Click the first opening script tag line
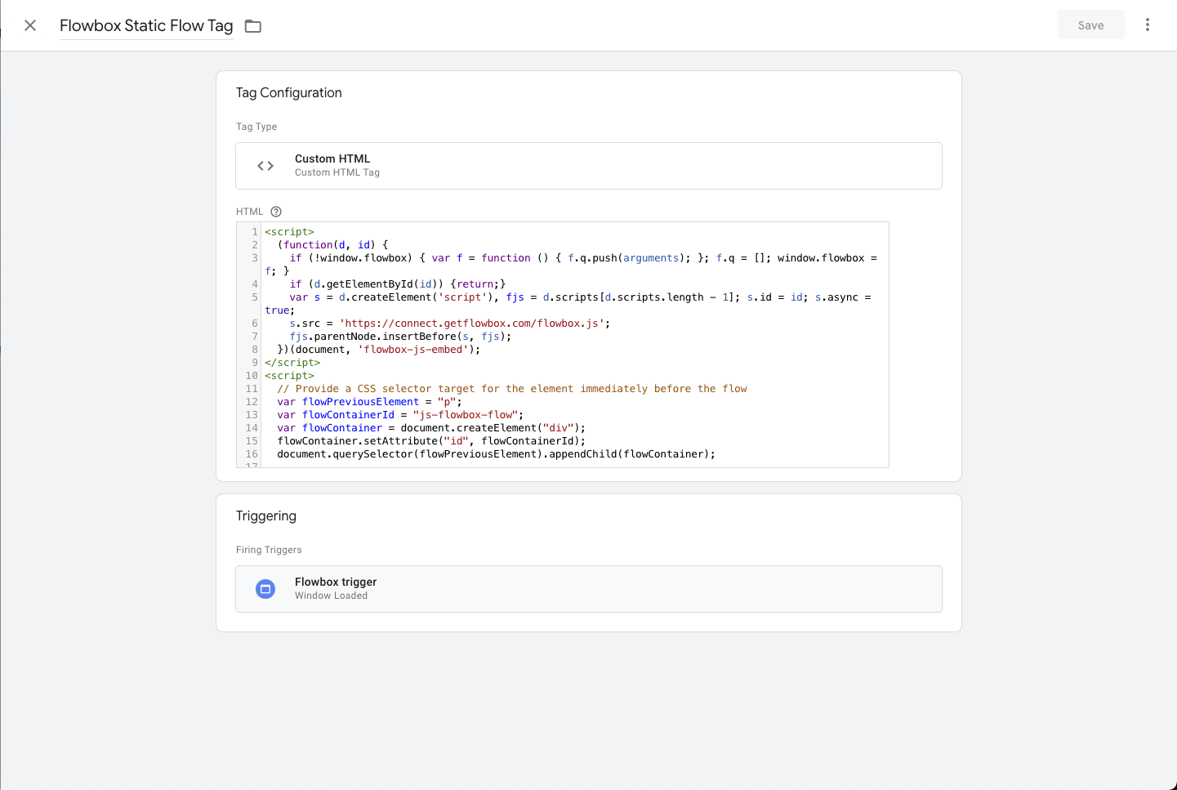Screen dimensions: 1177x790 coord(290,232)
